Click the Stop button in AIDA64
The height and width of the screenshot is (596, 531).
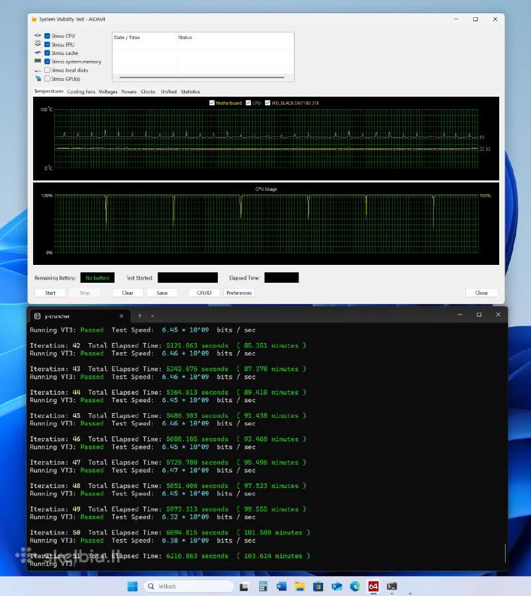tap(85, 293)
